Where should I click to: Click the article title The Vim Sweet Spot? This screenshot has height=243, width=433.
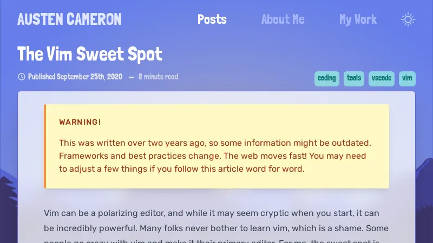click(x=90, y=54)
